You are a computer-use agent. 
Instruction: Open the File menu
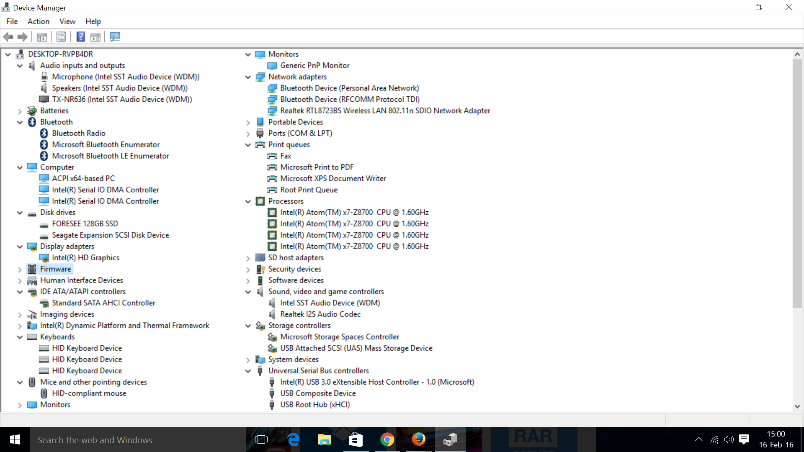pyautogui.click(x=12, y=21)
